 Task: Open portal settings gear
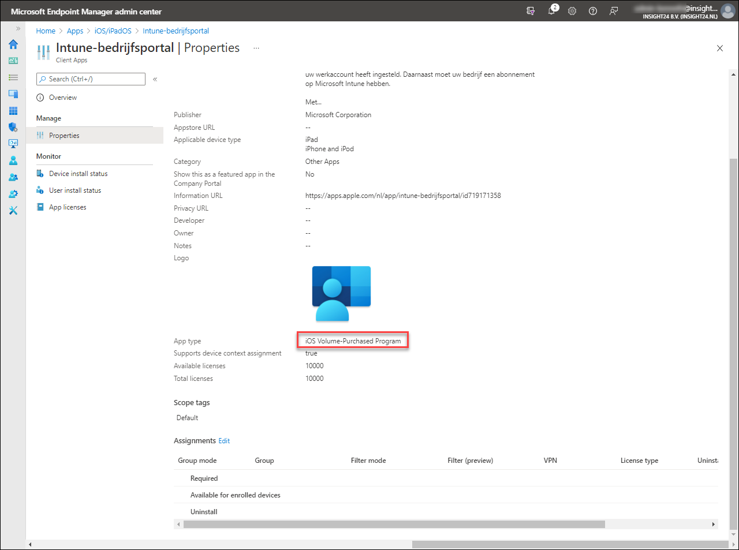coord(572,11)
